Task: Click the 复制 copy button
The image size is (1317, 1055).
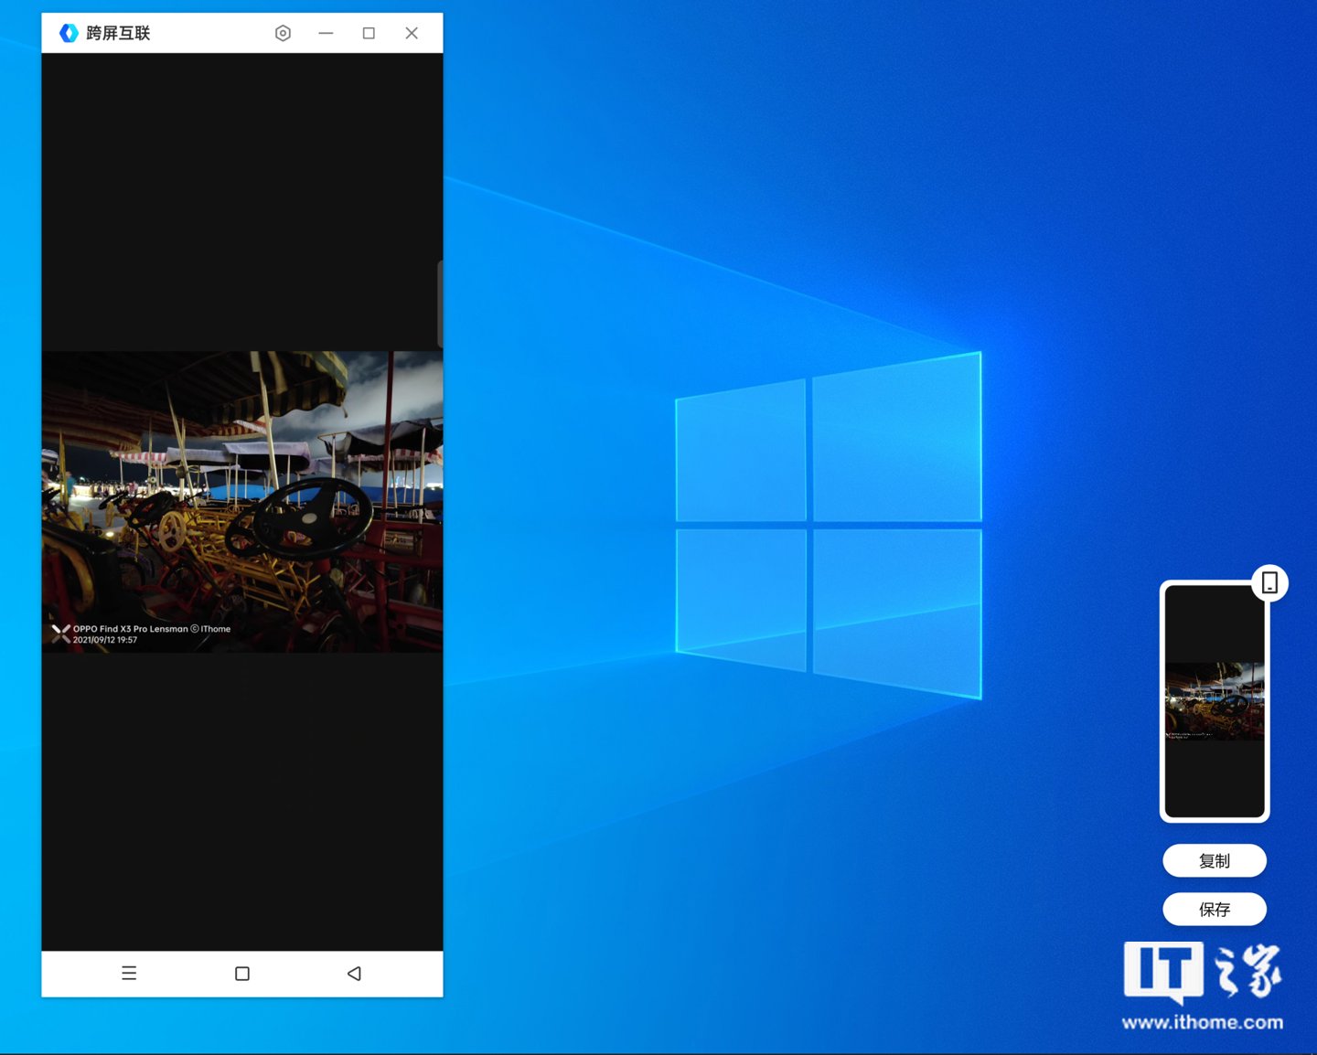Action: point(1215,860)
